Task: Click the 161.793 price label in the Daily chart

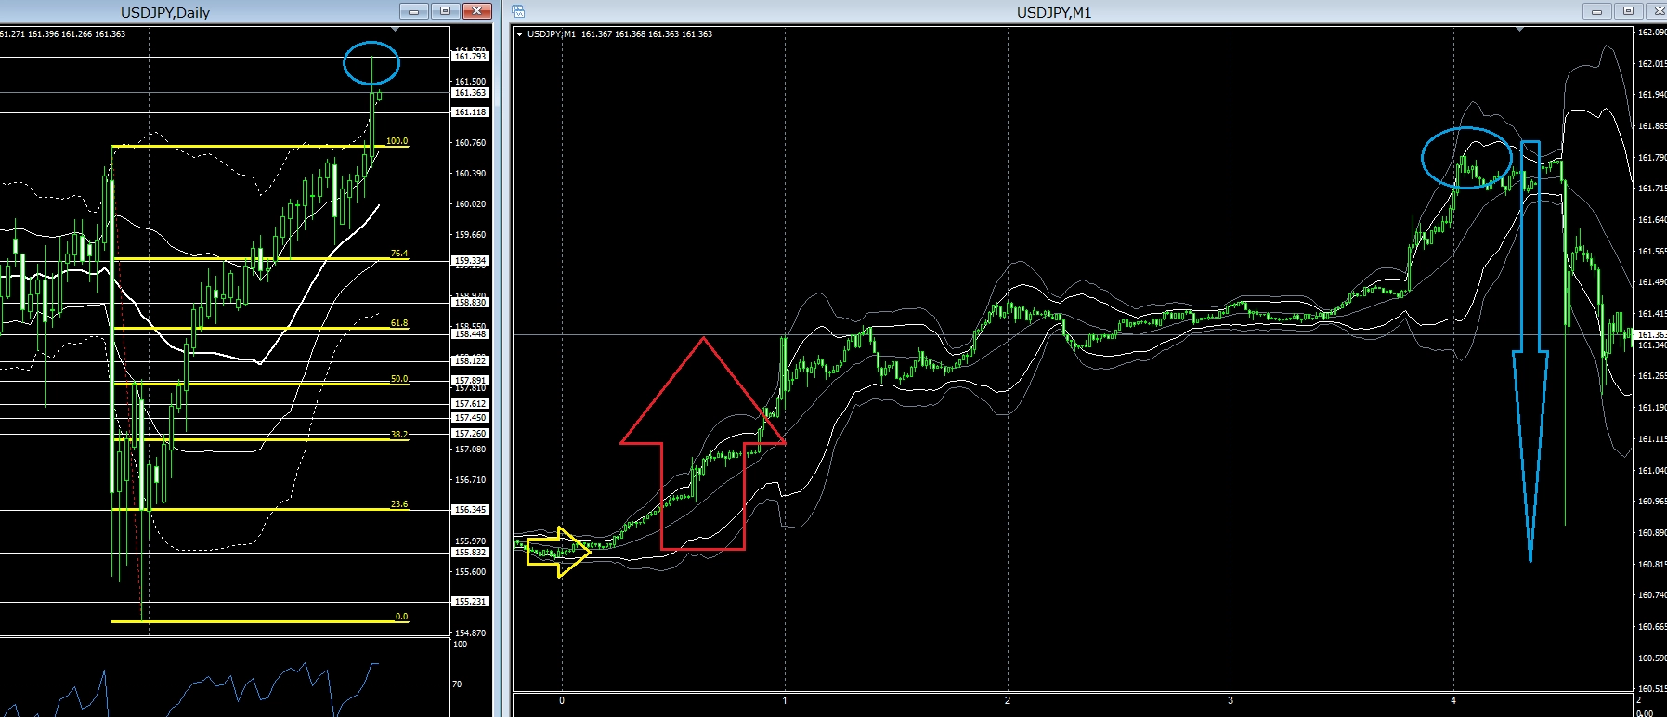Action: (471, 57)
